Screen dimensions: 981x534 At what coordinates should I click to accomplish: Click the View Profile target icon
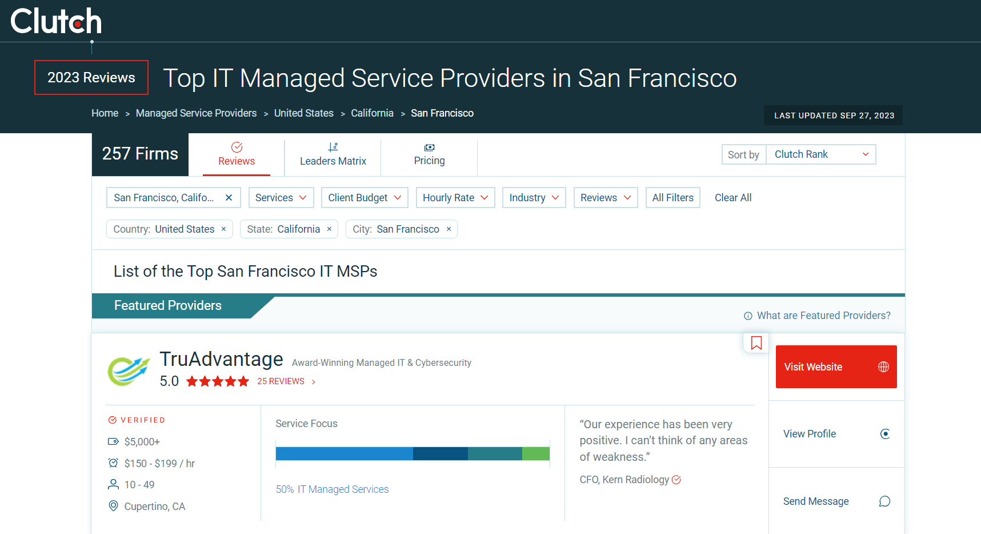coord(885,434)
